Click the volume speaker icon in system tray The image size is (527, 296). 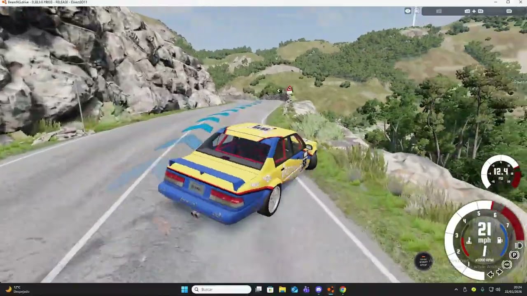tap(497, 289)
